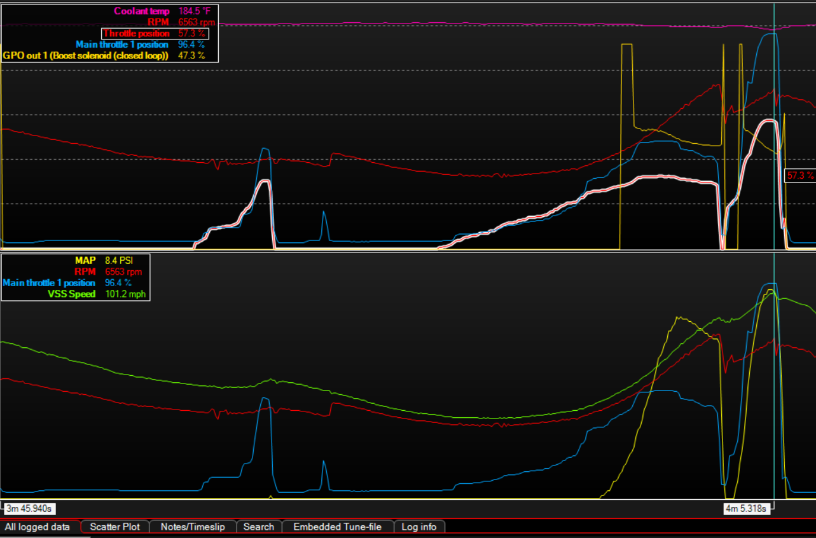
Task: Click the 57.3 % throttle value tooltip
Action: (x=801, y=176)
